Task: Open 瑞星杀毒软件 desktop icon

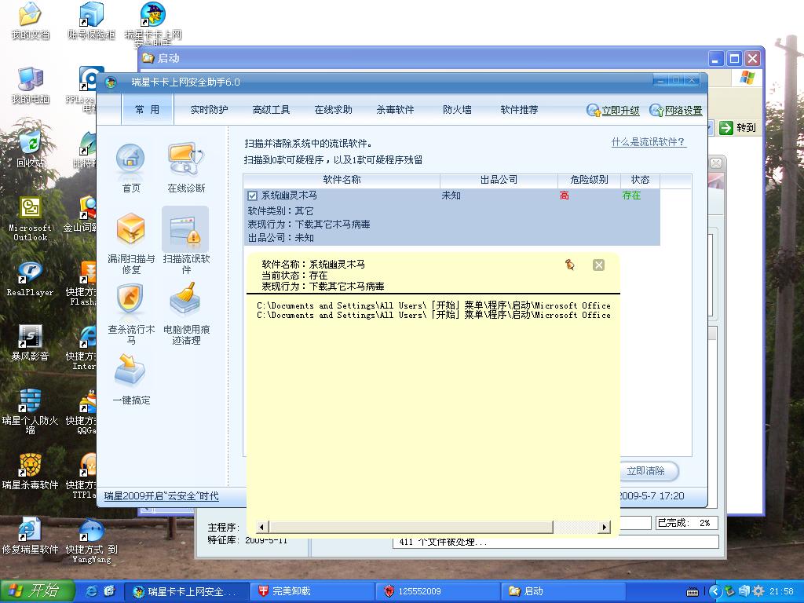Action: click(x=31, y=472)
